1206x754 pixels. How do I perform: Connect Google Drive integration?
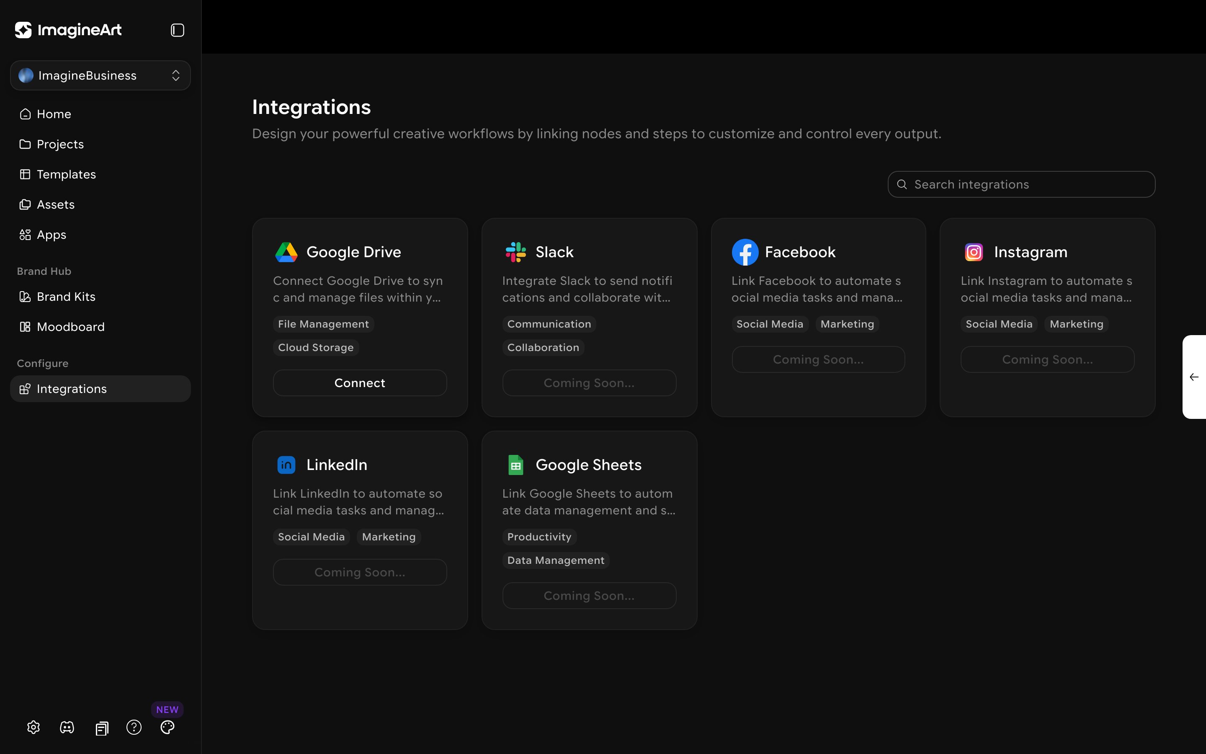pyautogui.click(x=360, y=383)
